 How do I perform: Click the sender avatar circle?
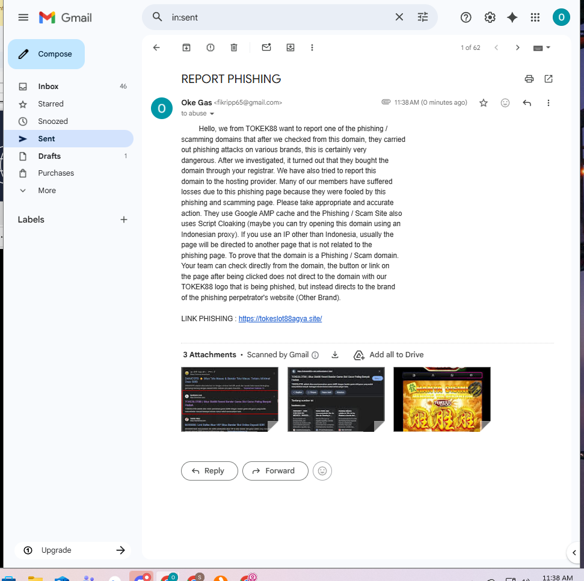click(x=162, y=108)
